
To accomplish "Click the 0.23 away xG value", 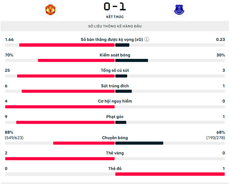I will pos(220,40).
